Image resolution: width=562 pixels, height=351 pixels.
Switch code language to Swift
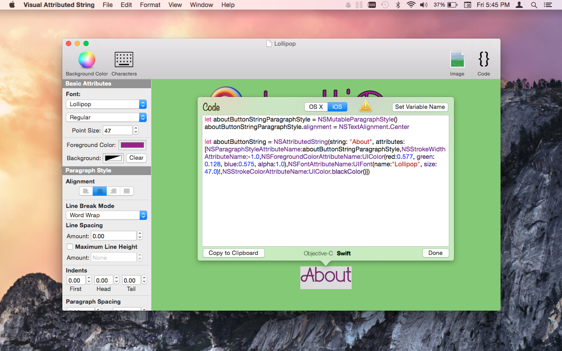pyautogui.click(x=344, y=253)
